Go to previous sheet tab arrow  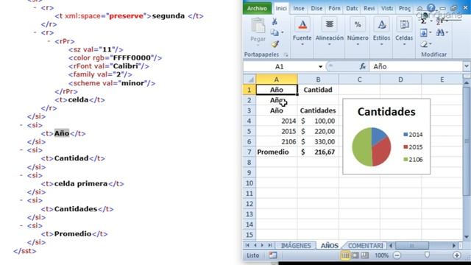point(255,245)
